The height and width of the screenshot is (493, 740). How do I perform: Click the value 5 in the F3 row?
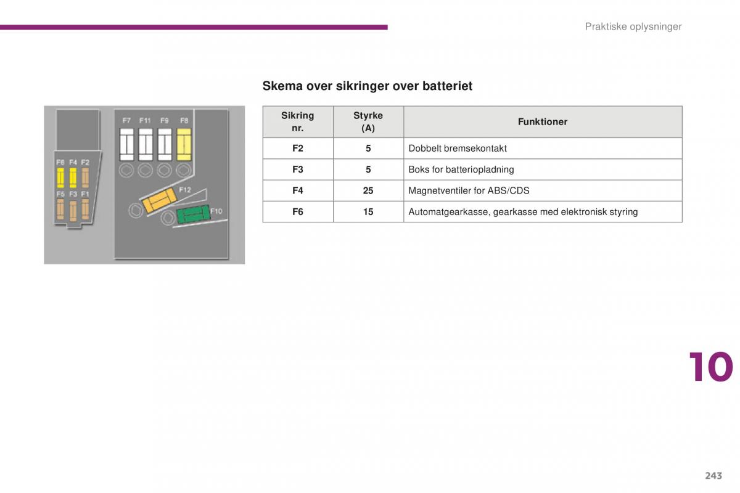(x=368, y=169)
